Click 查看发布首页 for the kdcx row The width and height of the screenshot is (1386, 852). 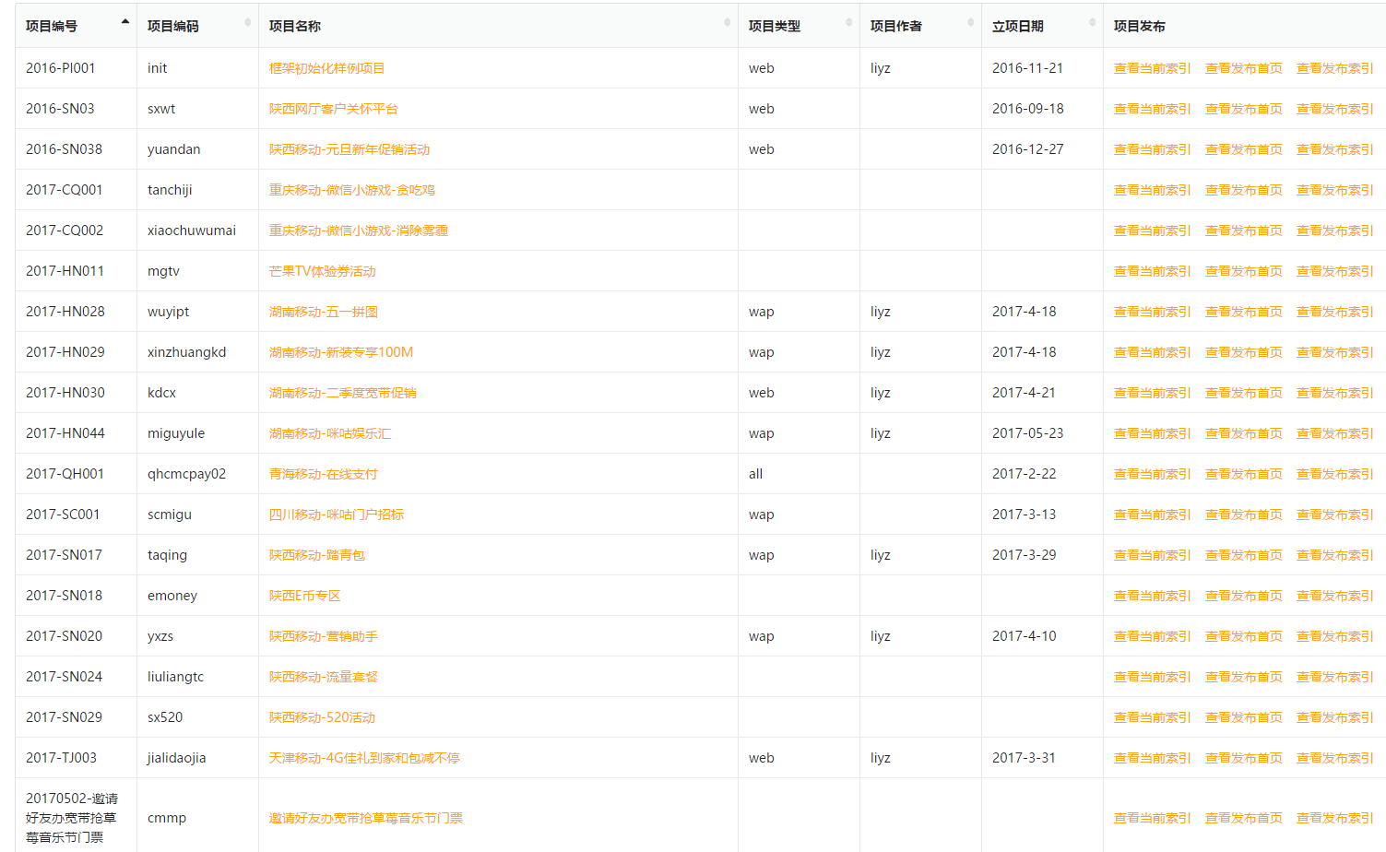tap(1243, 393)
